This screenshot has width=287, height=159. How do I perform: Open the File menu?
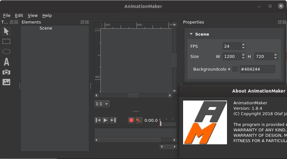click(7, 16)
